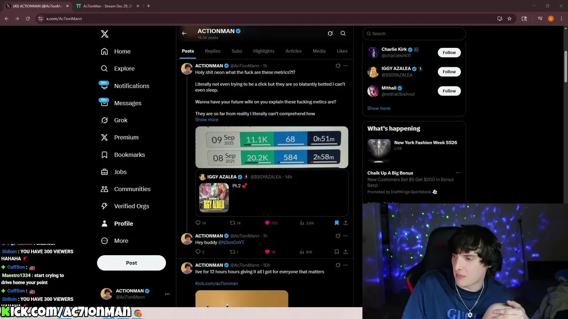Follow IGGY AZALEA
This screenshot has height=319, width=568.
449,72
